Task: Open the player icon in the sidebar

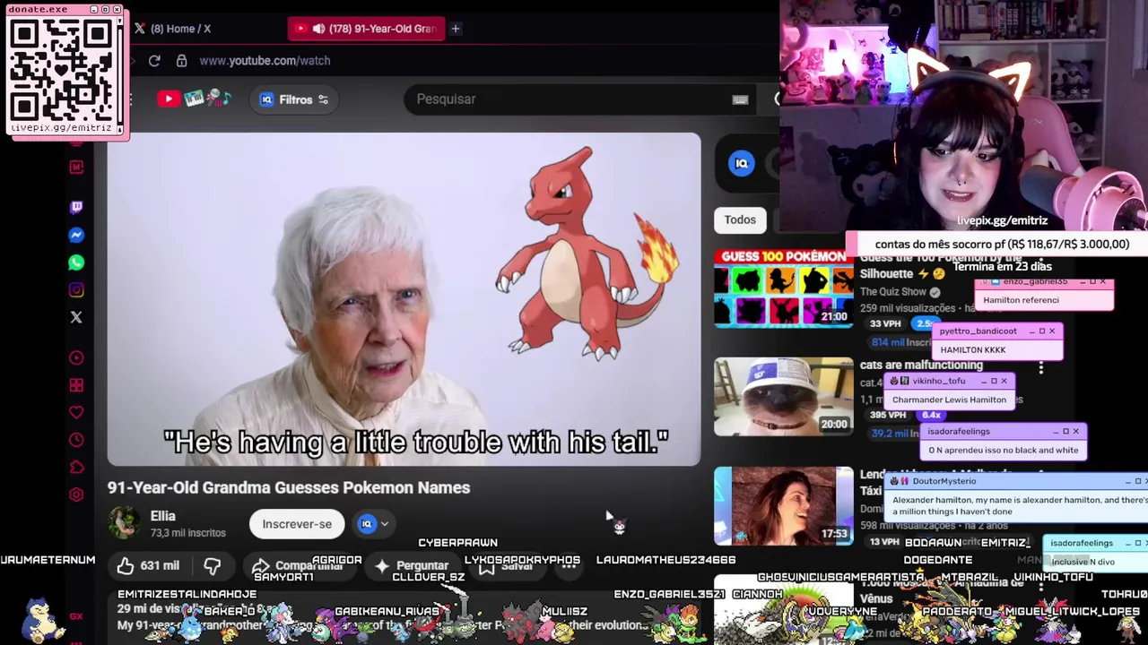Action: (x=76, y=358)
